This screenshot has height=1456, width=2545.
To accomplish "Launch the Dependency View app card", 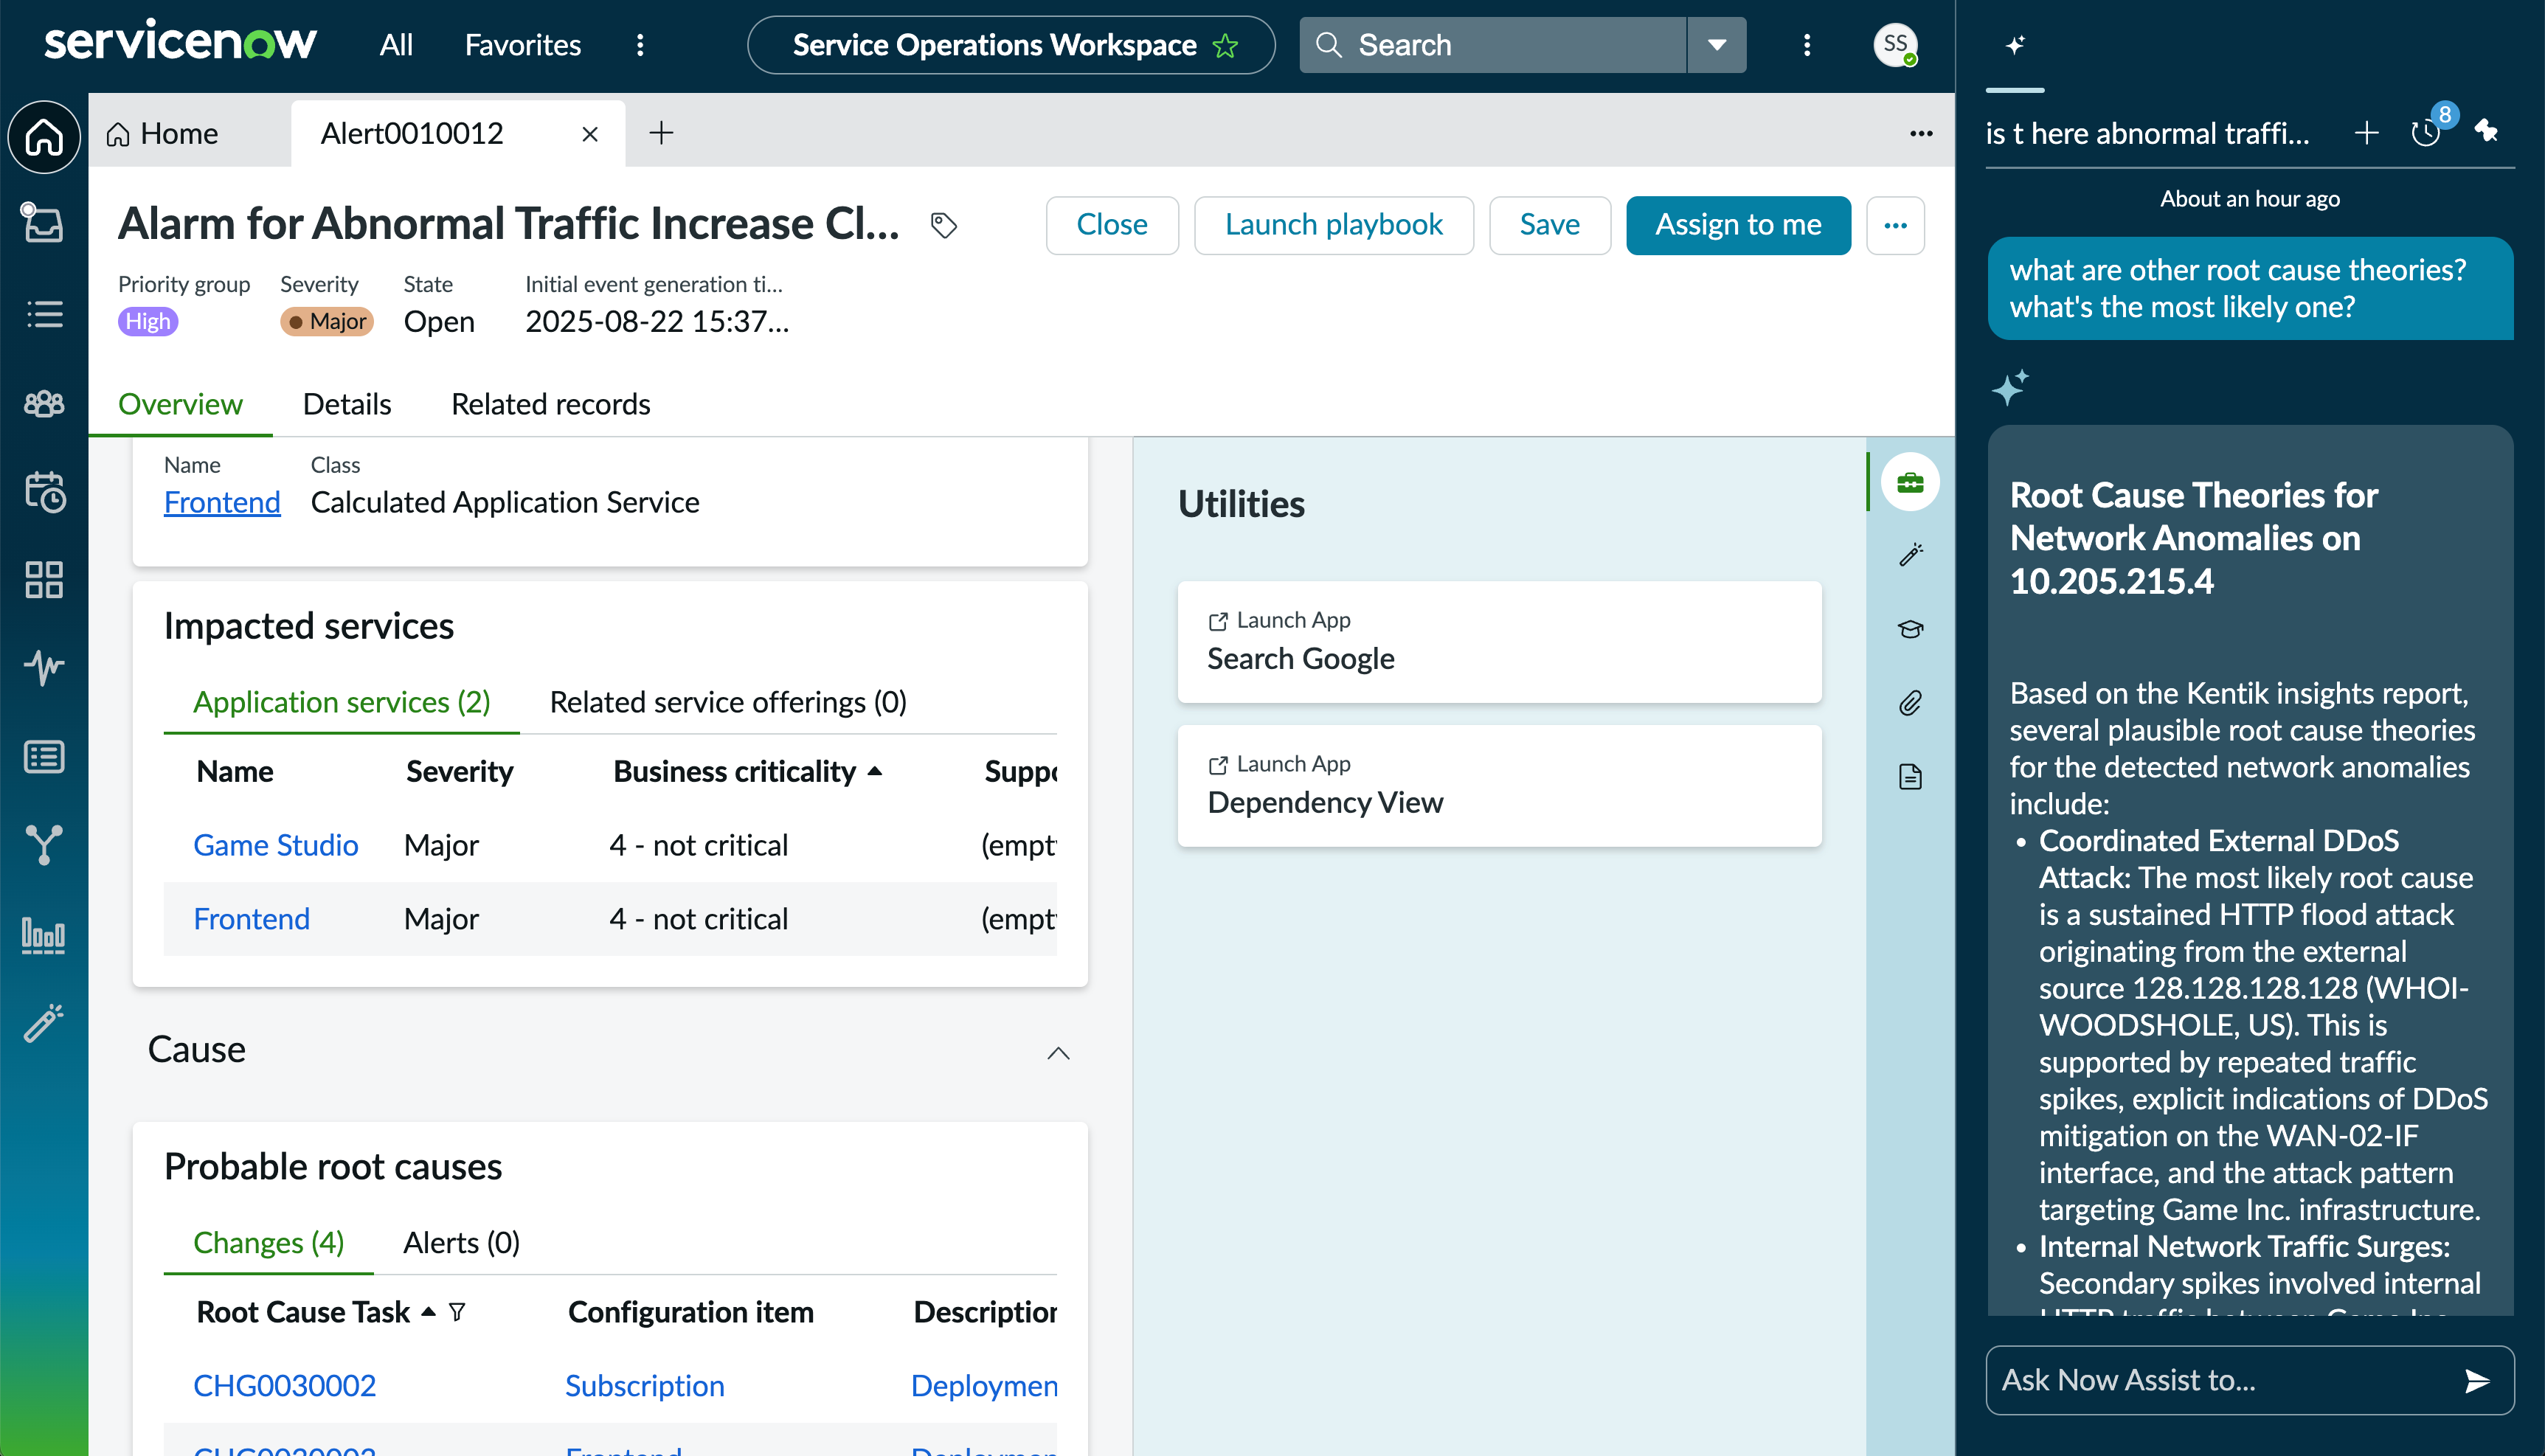I will pos(1499,786).
